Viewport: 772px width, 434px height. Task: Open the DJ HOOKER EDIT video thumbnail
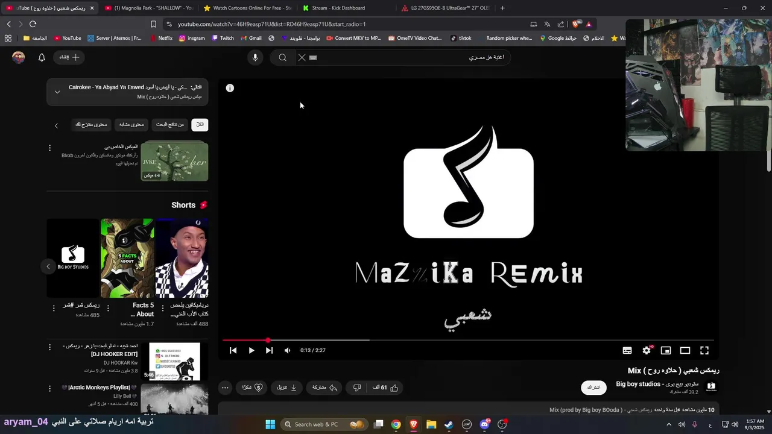[174, 362]
